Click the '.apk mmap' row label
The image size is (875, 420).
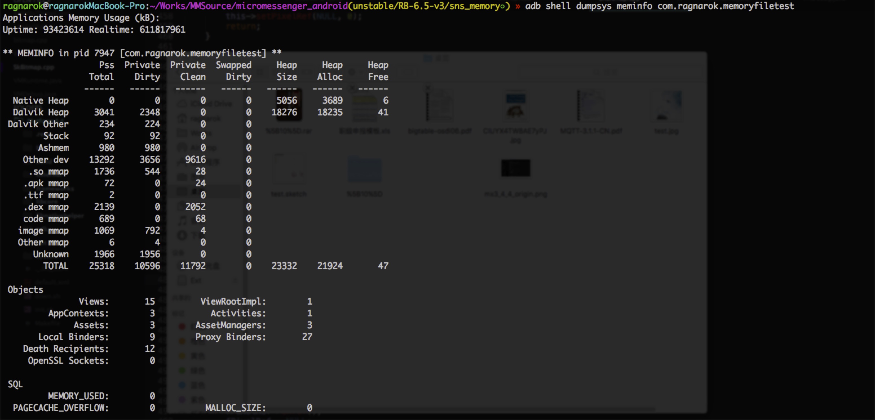click(46, 183)
